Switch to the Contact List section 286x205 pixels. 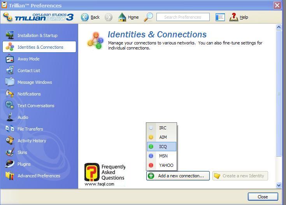point(28,71)
